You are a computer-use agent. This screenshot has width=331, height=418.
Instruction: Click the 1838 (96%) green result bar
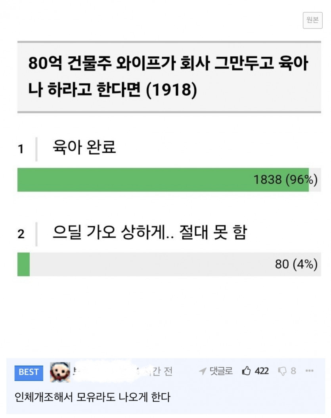tap(163, 180)
